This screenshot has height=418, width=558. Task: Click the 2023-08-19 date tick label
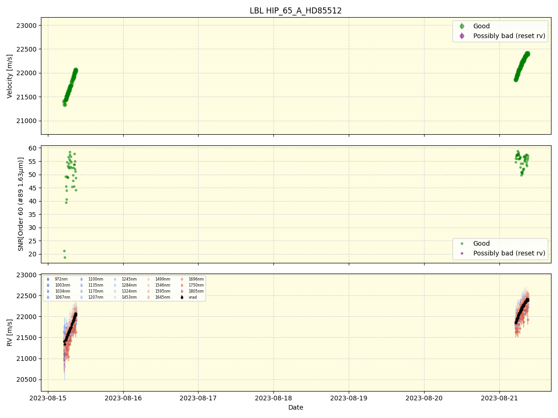(349, 398)
